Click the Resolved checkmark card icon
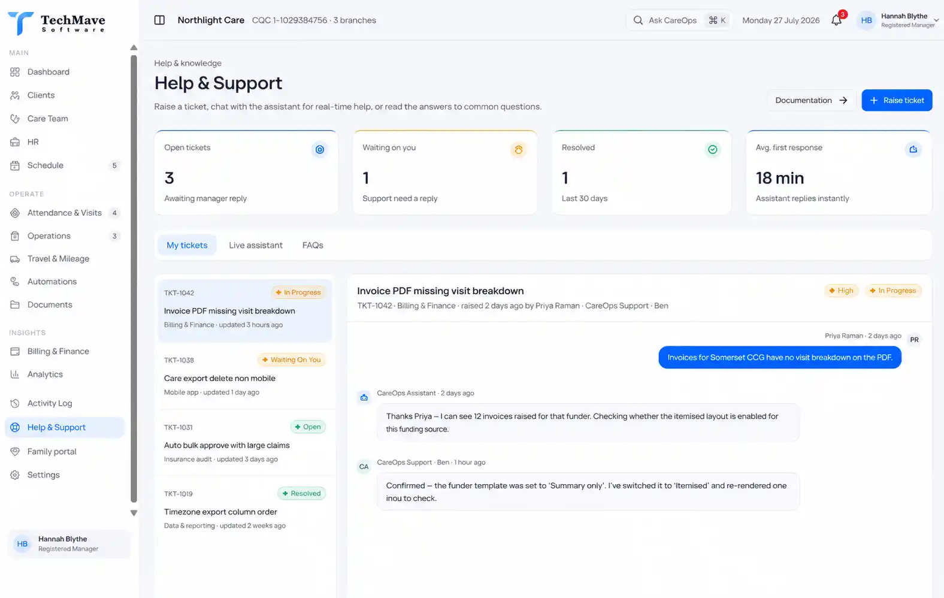Image resolution: width=944 pixels, height=598 pixels. (713, 149)
